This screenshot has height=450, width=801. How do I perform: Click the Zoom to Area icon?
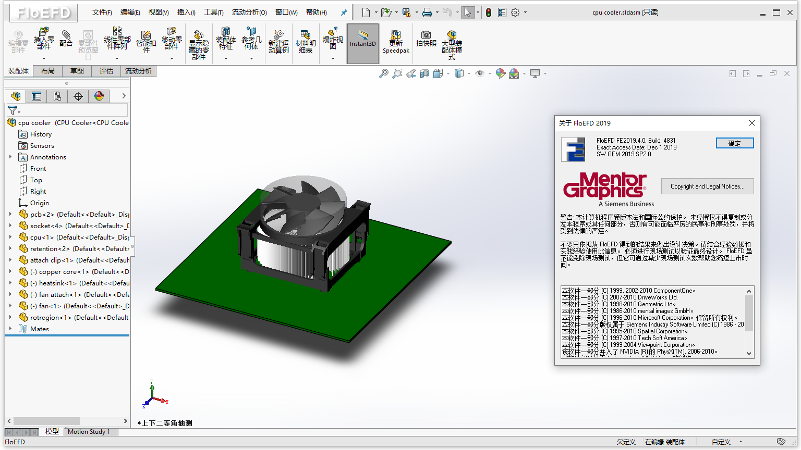397,73
